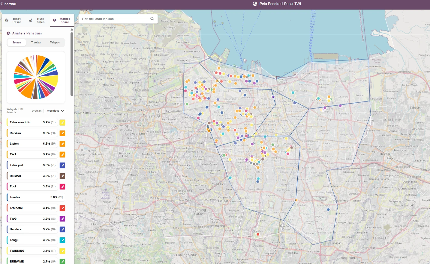The image size is (430, 264).
Task: Click the Tidak jual color edit icon
Action: 62,165
